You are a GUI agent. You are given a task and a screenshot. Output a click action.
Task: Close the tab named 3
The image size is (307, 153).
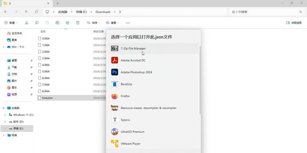[48, 3]
